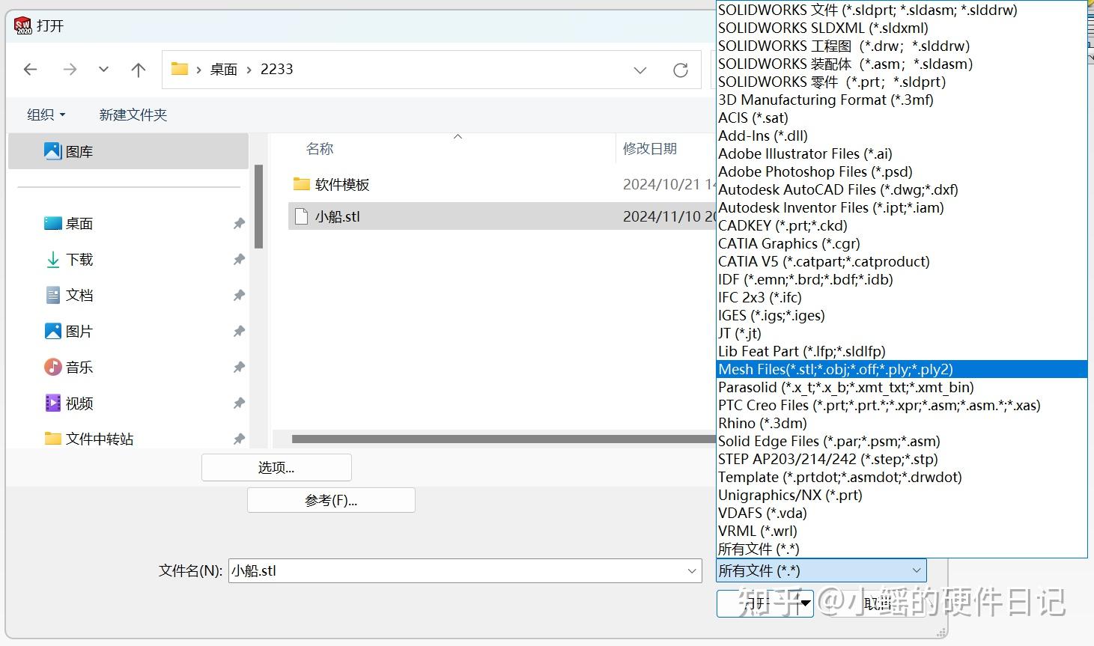The height and width of the screenshot is (646, 1094).
Task: Click the file list horizontal scrollbar
Action: (503, 439)
